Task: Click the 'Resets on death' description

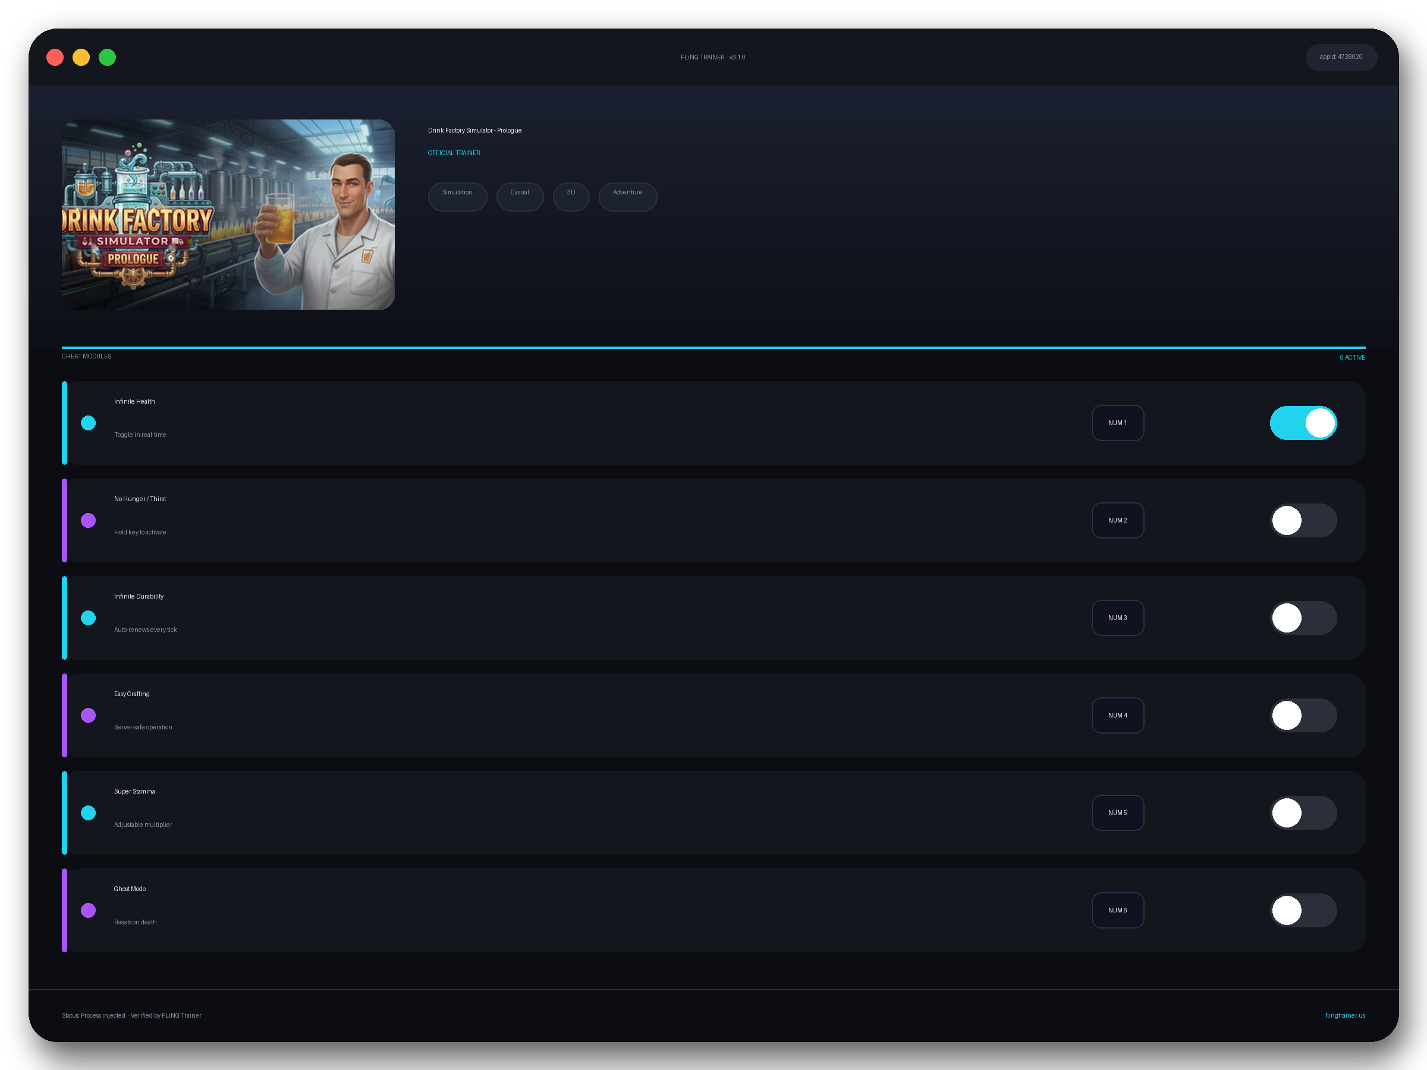Action: tap(136, 921)
